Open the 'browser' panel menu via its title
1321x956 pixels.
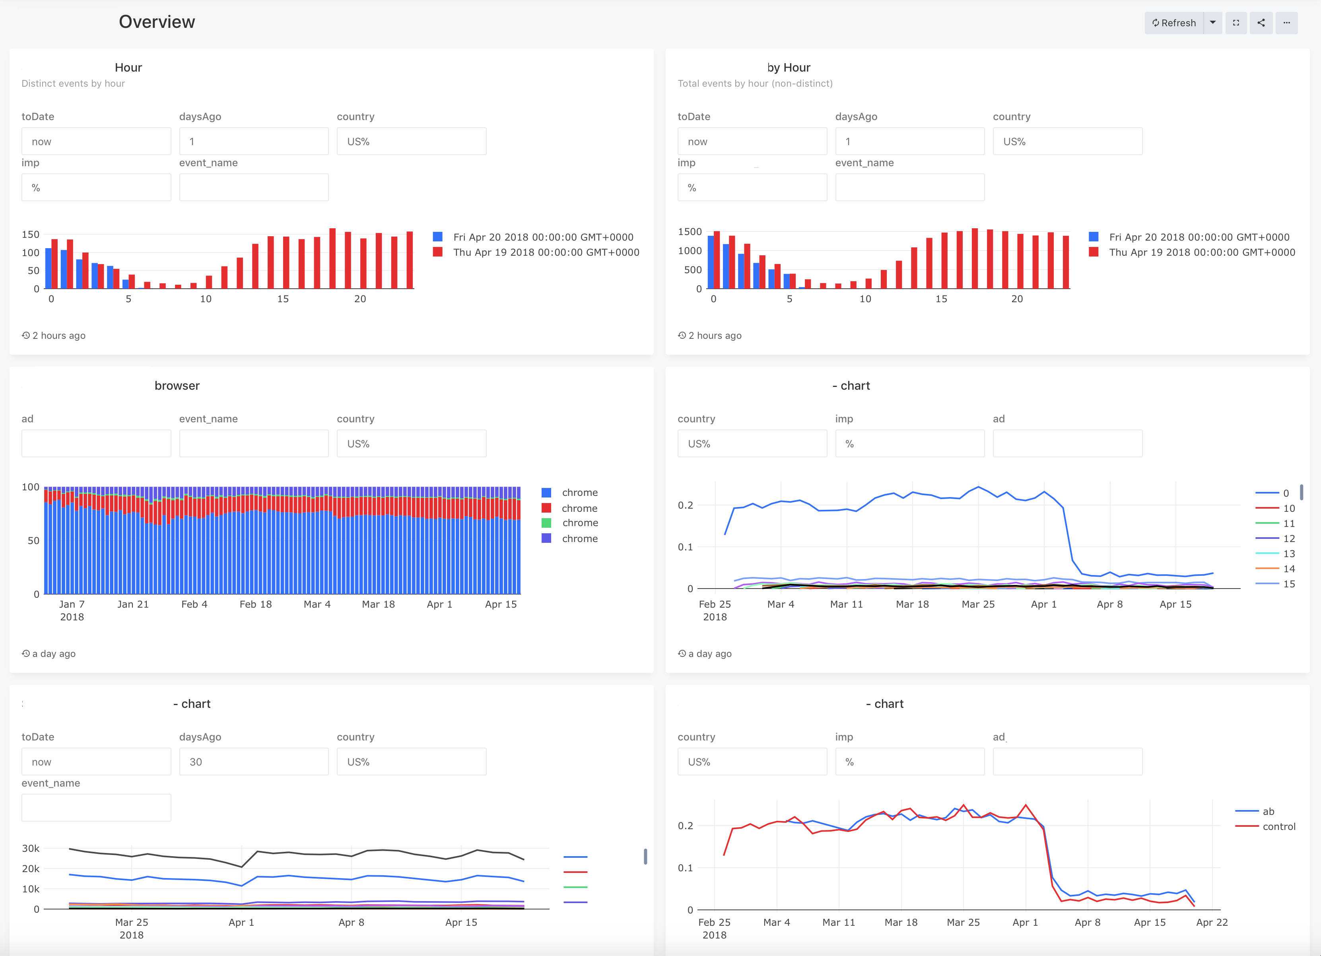pyautogui.click(x=177, y=385)
